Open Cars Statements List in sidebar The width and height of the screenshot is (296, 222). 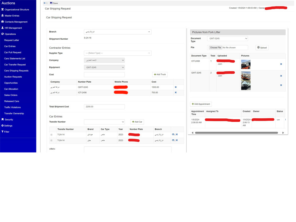[x=15, y=59]
